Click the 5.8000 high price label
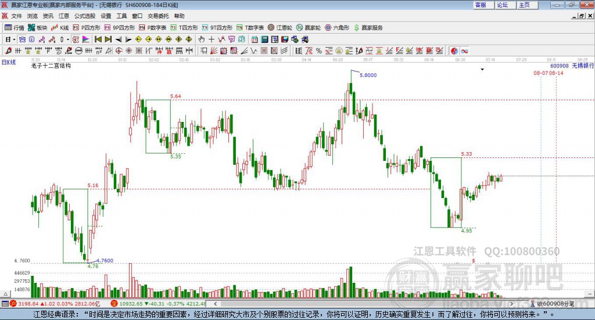This screenshot has width=595, height=320. (x=368, y=75)
